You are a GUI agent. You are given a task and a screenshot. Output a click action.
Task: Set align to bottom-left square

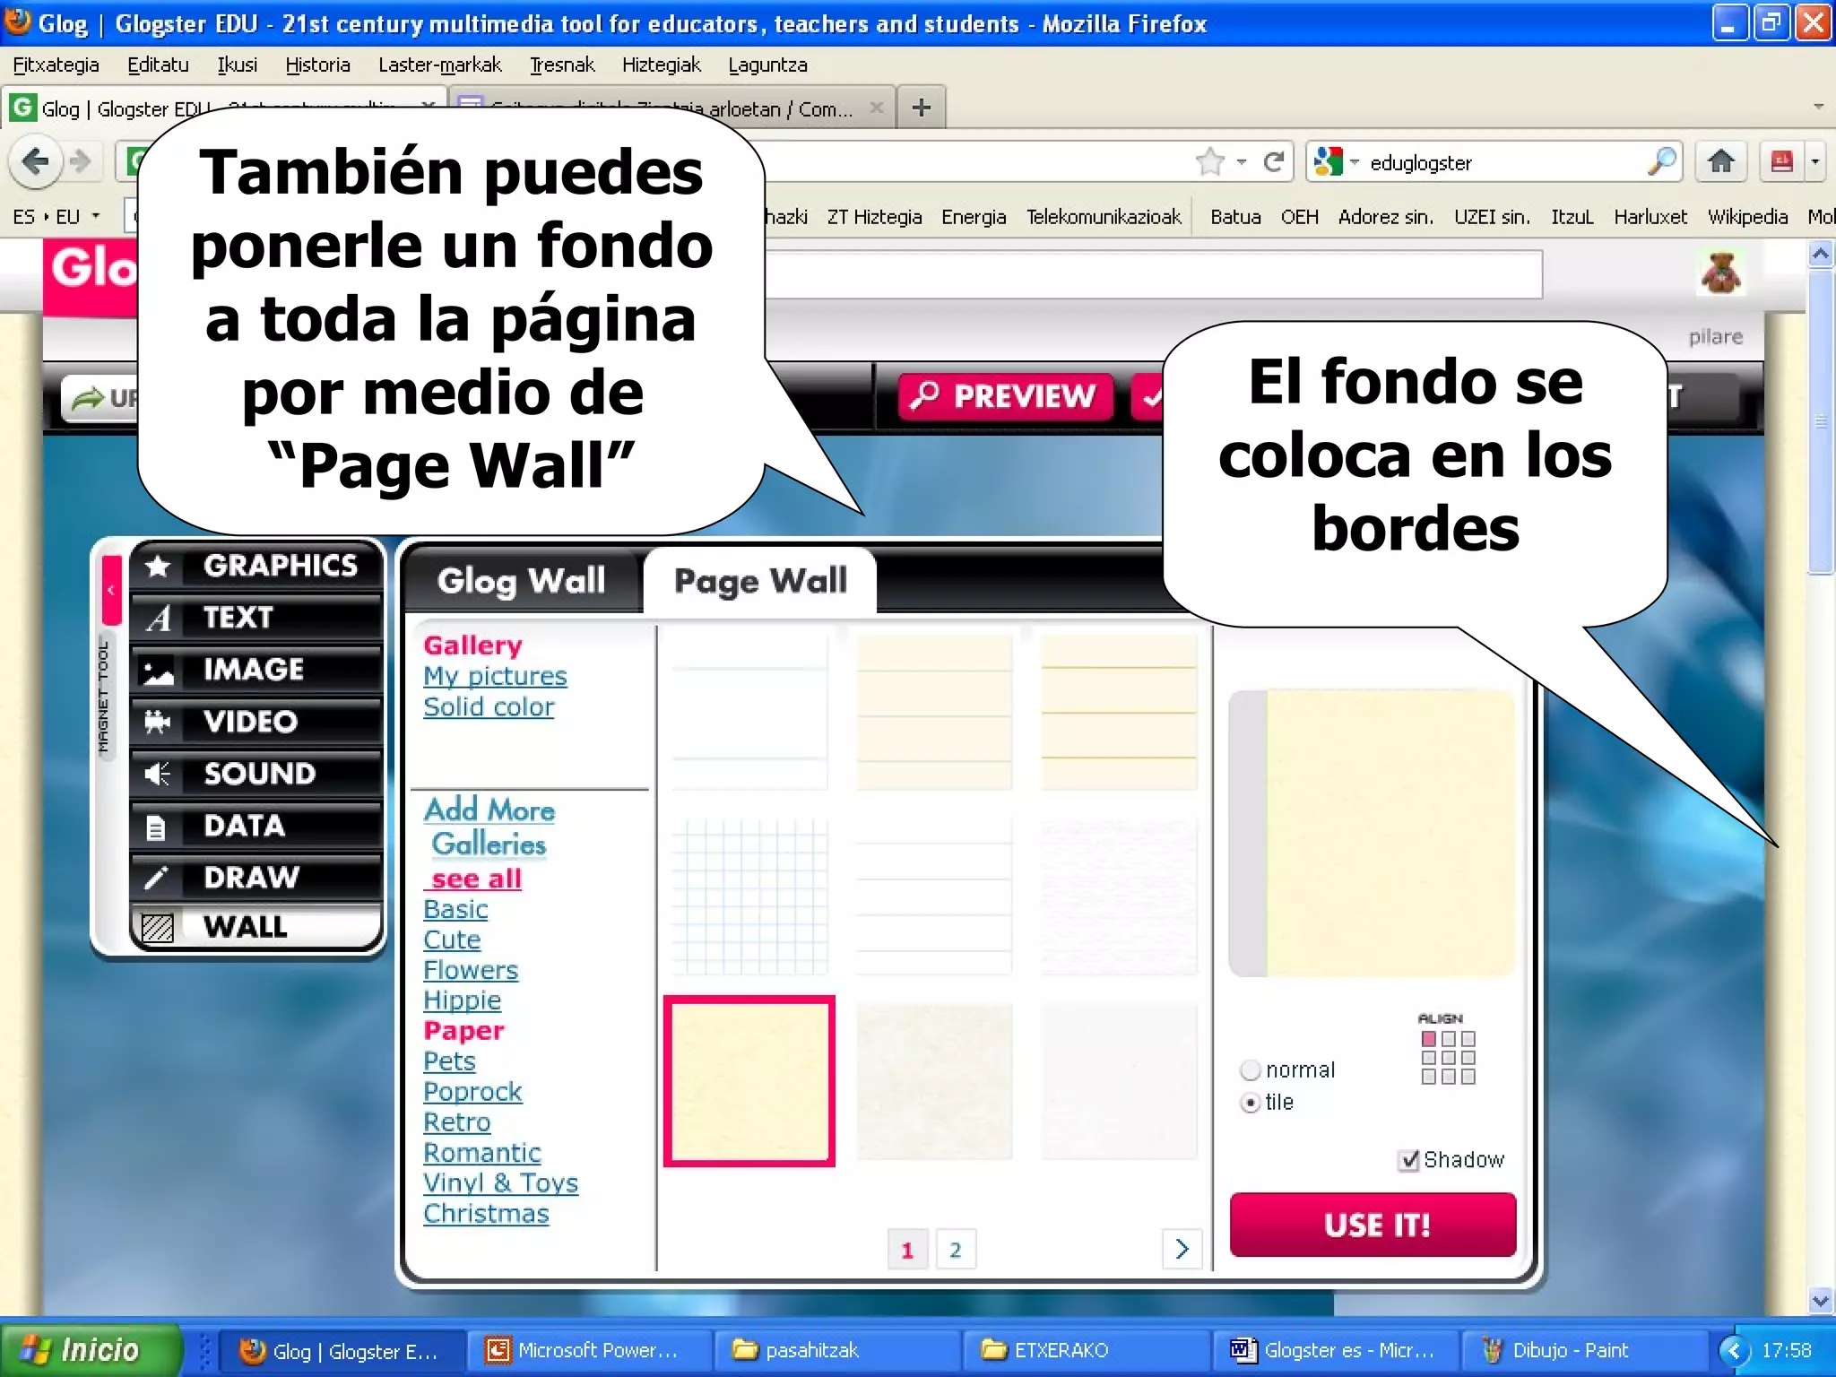click(1429, 1077)
